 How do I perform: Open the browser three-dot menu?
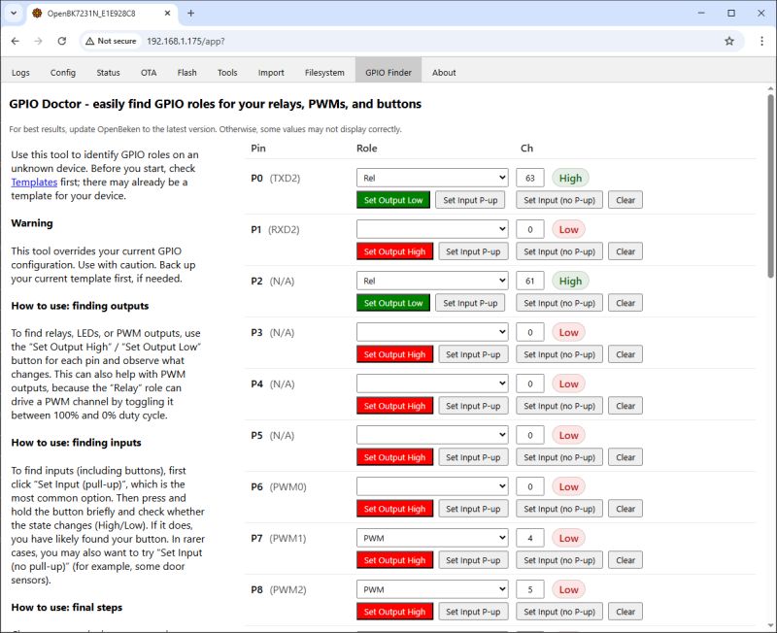[761, 43]
